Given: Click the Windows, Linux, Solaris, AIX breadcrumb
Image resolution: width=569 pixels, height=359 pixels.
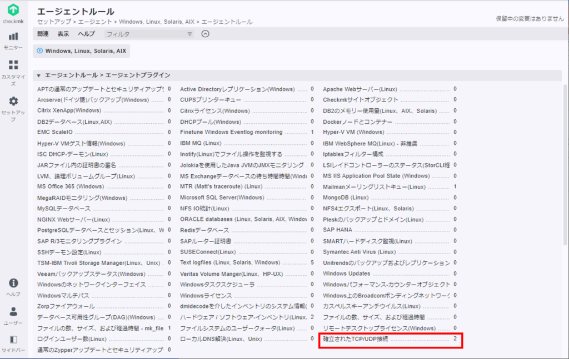Looking at the screenshot, I should pyautogui.click(x=157, y=22).
